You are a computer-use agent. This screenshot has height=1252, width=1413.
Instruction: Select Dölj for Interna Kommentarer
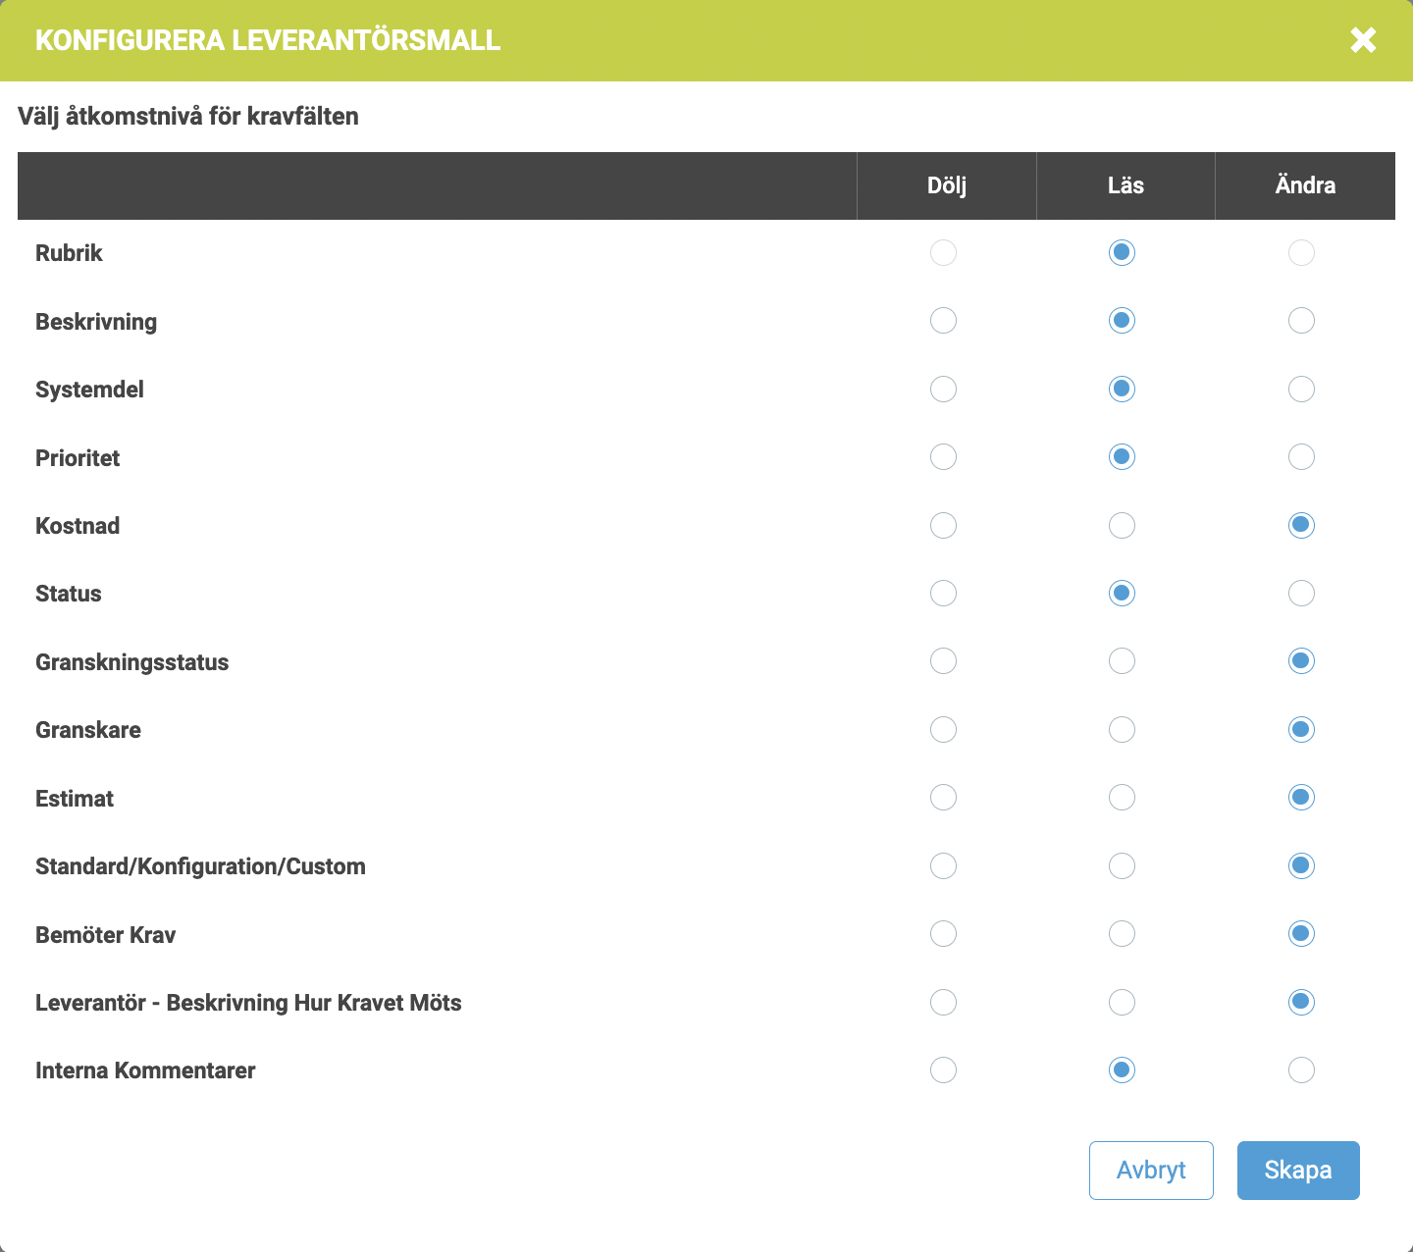pos(943,1070)
